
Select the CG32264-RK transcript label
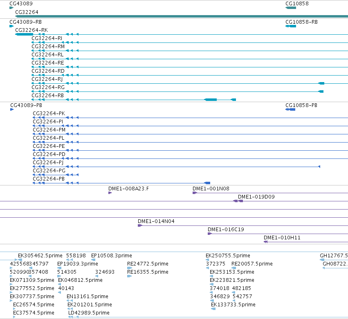tap(31, 30)
